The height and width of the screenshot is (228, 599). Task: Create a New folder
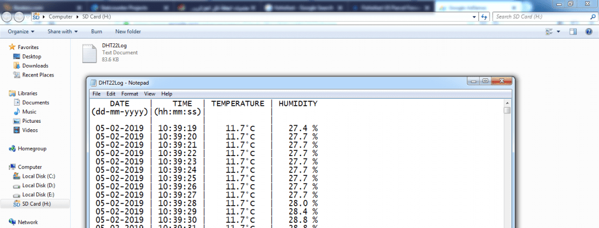pos(128,32)
